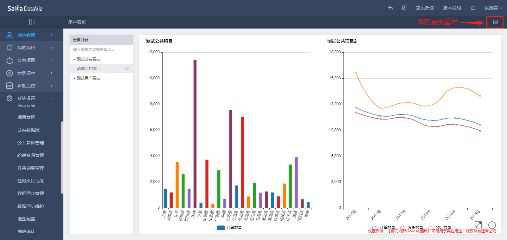Expand 公共项目 chevron
The height and width of the screenshot is (240, 507).
51,60
